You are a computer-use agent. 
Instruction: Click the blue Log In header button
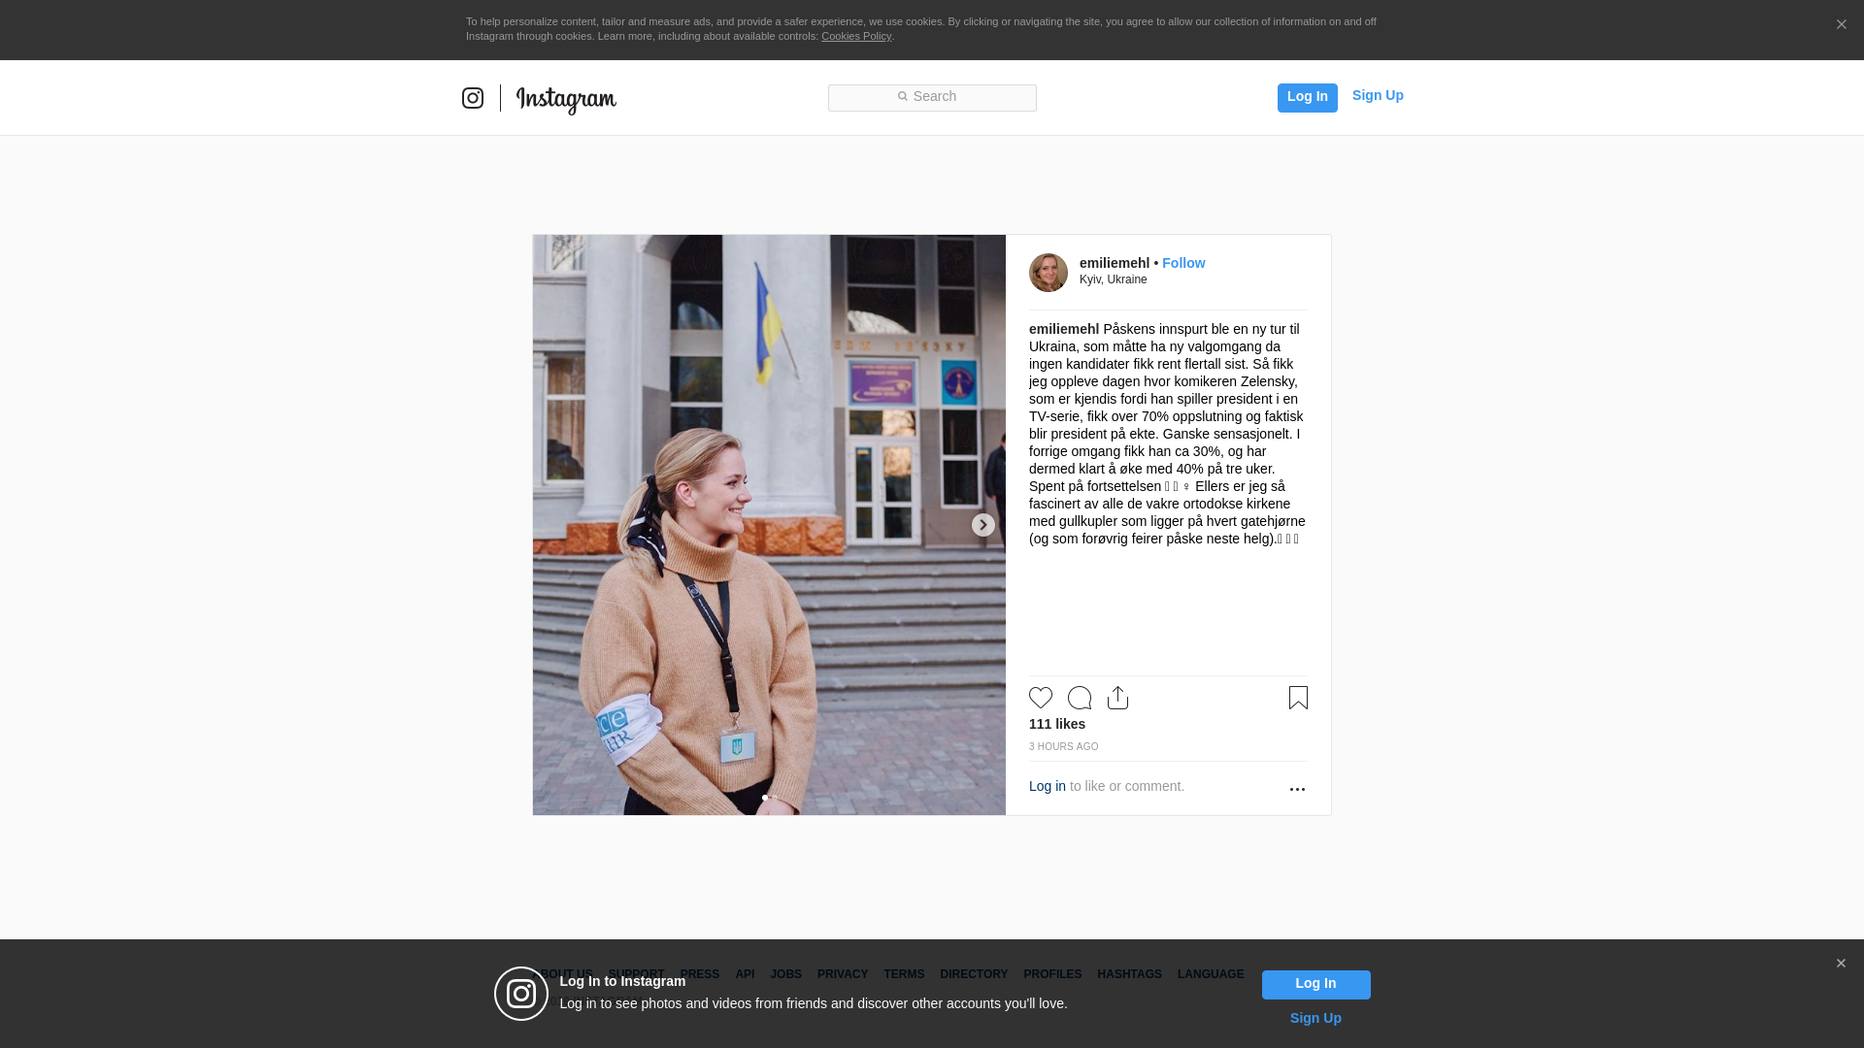point(1307,97)
